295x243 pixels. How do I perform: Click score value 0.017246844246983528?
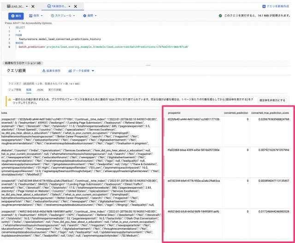274,212
